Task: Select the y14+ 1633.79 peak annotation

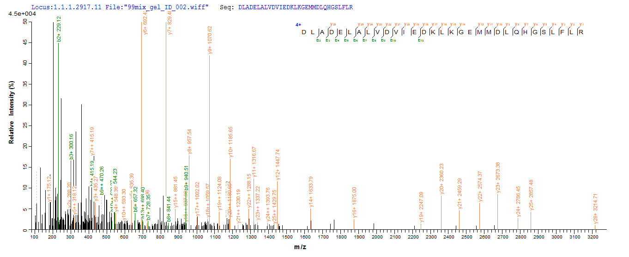Action: (311, 192)
